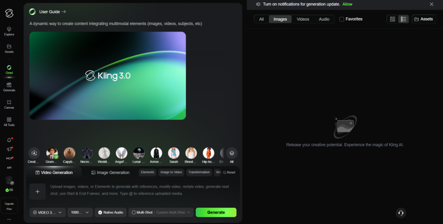
Task: Check the 66 credits balance
Action: [9, 190]
